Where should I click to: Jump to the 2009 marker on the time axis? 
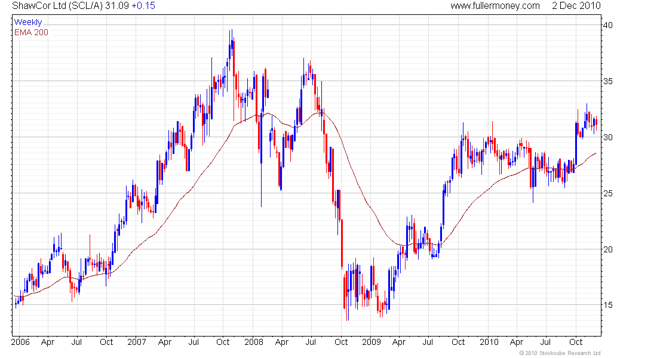(372, 342)
